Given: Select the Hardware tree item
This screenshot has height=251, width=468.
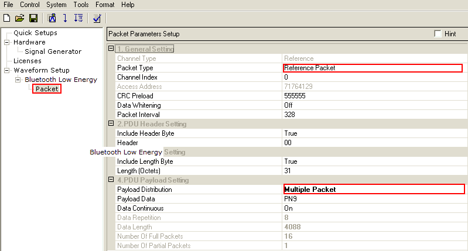Looking at the screenshot, I should 29,42.
